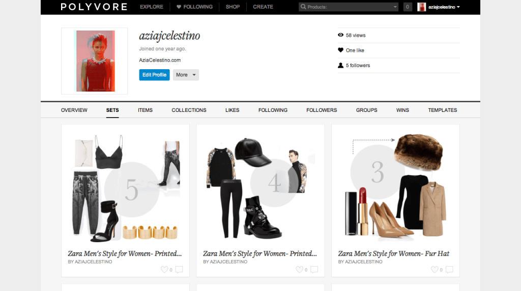Open the aziajcelestino account menu
Viewport: 521px width, 291px height.
[444, 7]
